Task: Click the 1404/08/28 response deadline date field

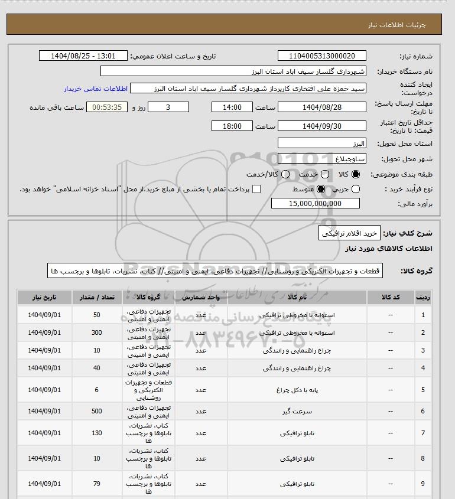Action: point(321,107)
